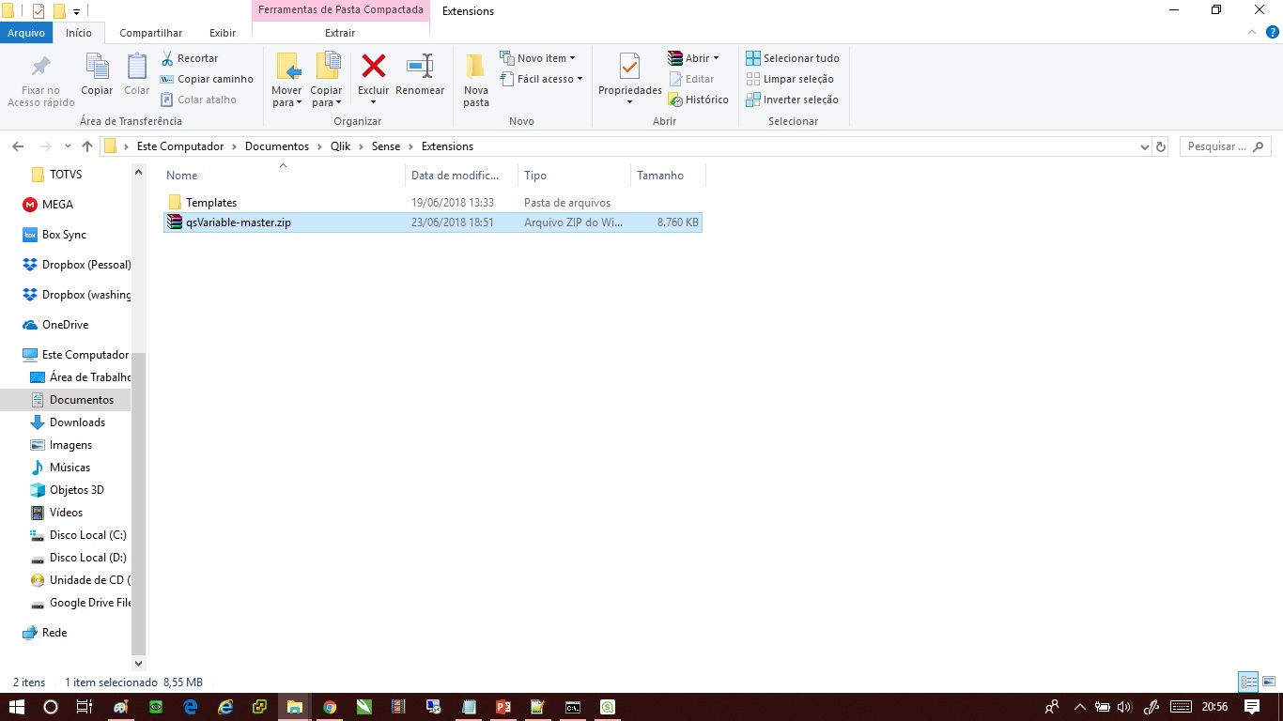The height and width of the screenshot is (721, 1283).
Task: Click Recortar scissors icon
Action: point(168,58)
